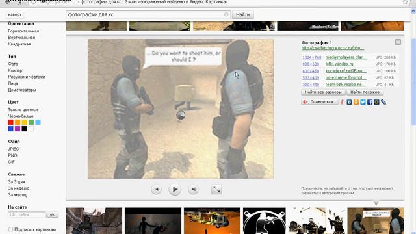This screenshot has width=416, height=234.
Task: Filter by Вертикальная orientation
Action: pyautogui.click(x=21, y=38)
